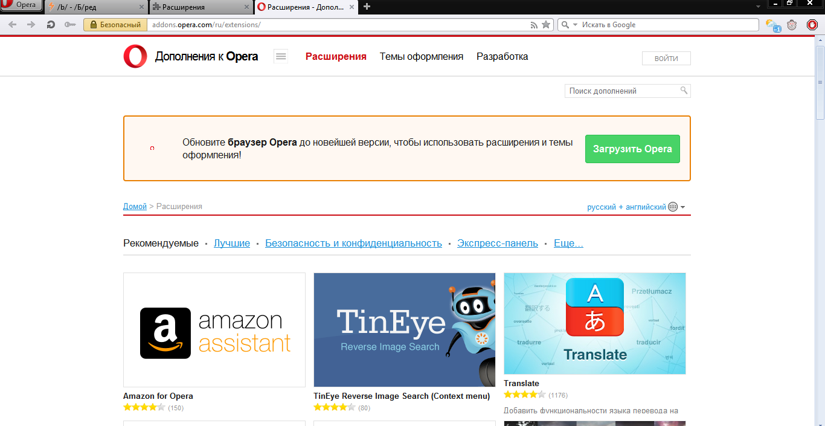The image size is (825, 426).
Task: Open a new tab with plus button
Action: (x=367, y=7)
